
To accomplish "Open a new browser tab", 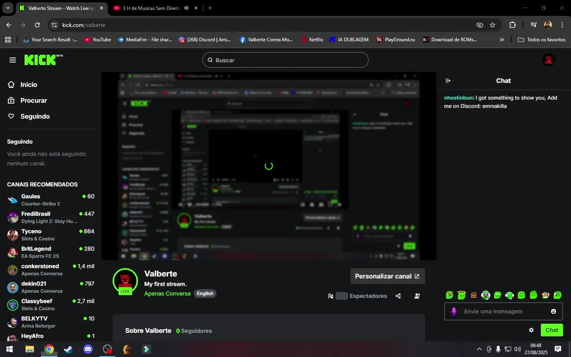I will (210, 8).
